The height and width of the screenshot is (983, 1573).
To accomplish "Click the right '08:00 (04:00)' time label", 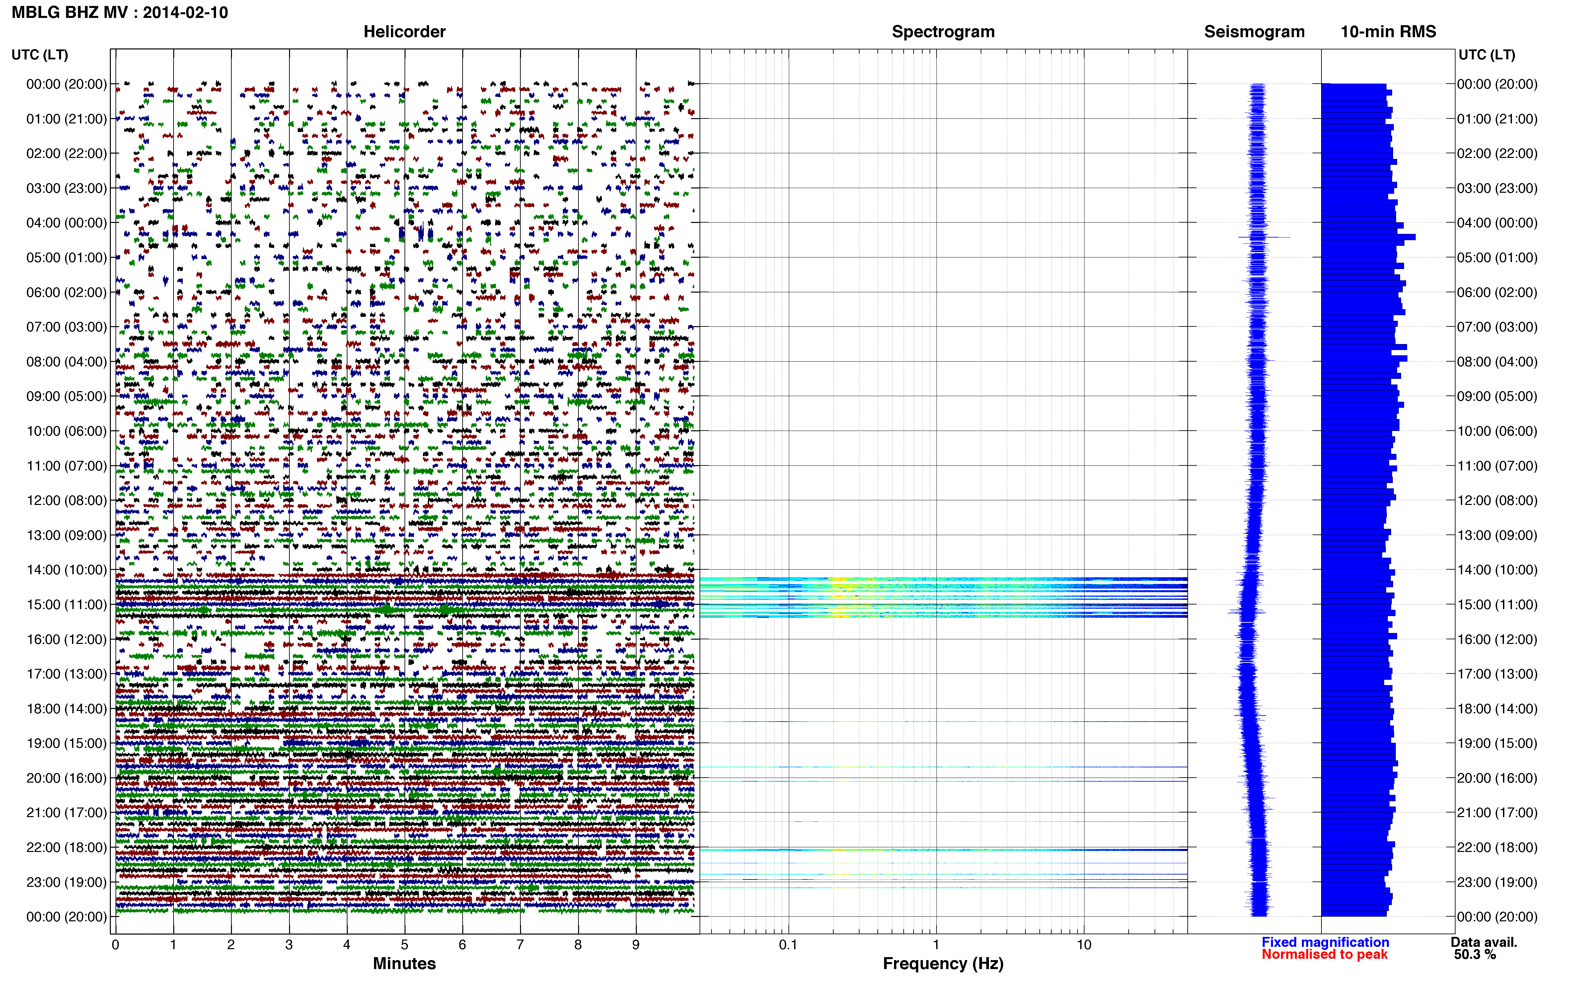I will point(1497,362).
